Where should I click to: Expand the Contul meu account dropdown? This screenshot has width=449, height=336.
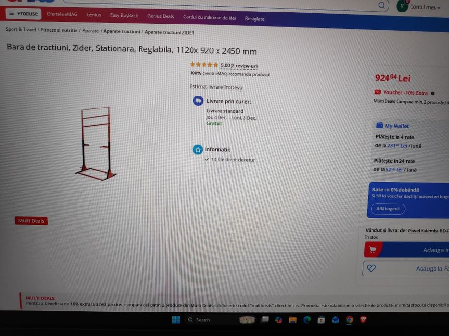pyautogui.click(x=424, y=7)
